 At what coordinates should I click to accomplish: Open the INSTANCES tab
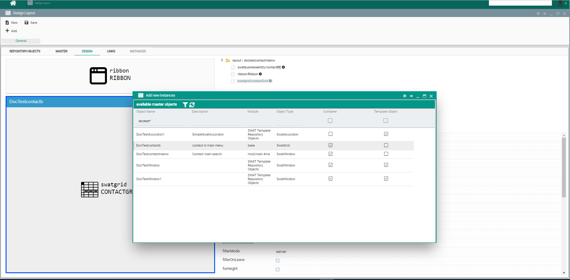[x=138, y=51]
